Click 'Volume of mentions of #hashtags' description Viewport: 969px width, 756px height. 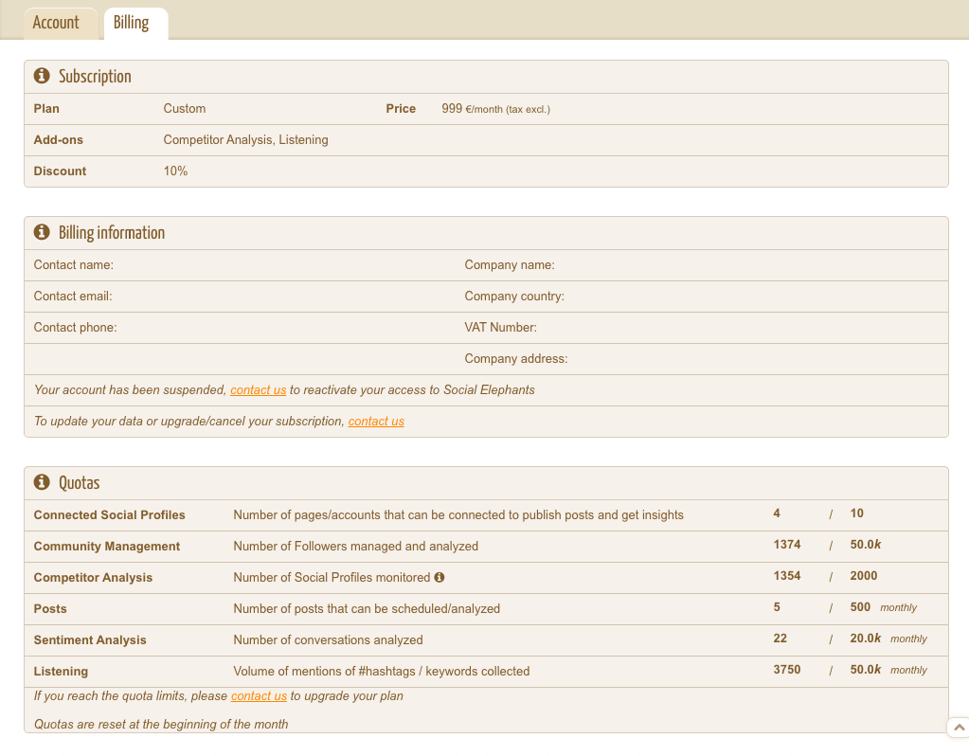coord(382,672)
